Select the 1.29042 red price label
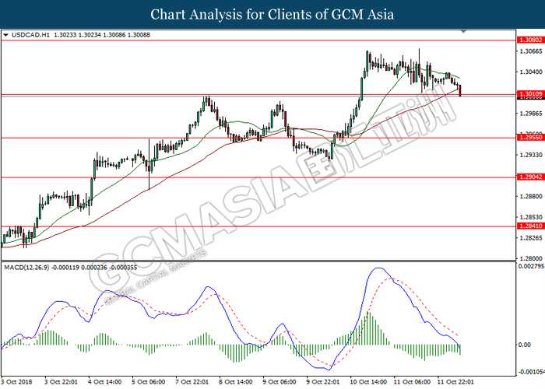 pyautogui.click(x=530, y=177)
